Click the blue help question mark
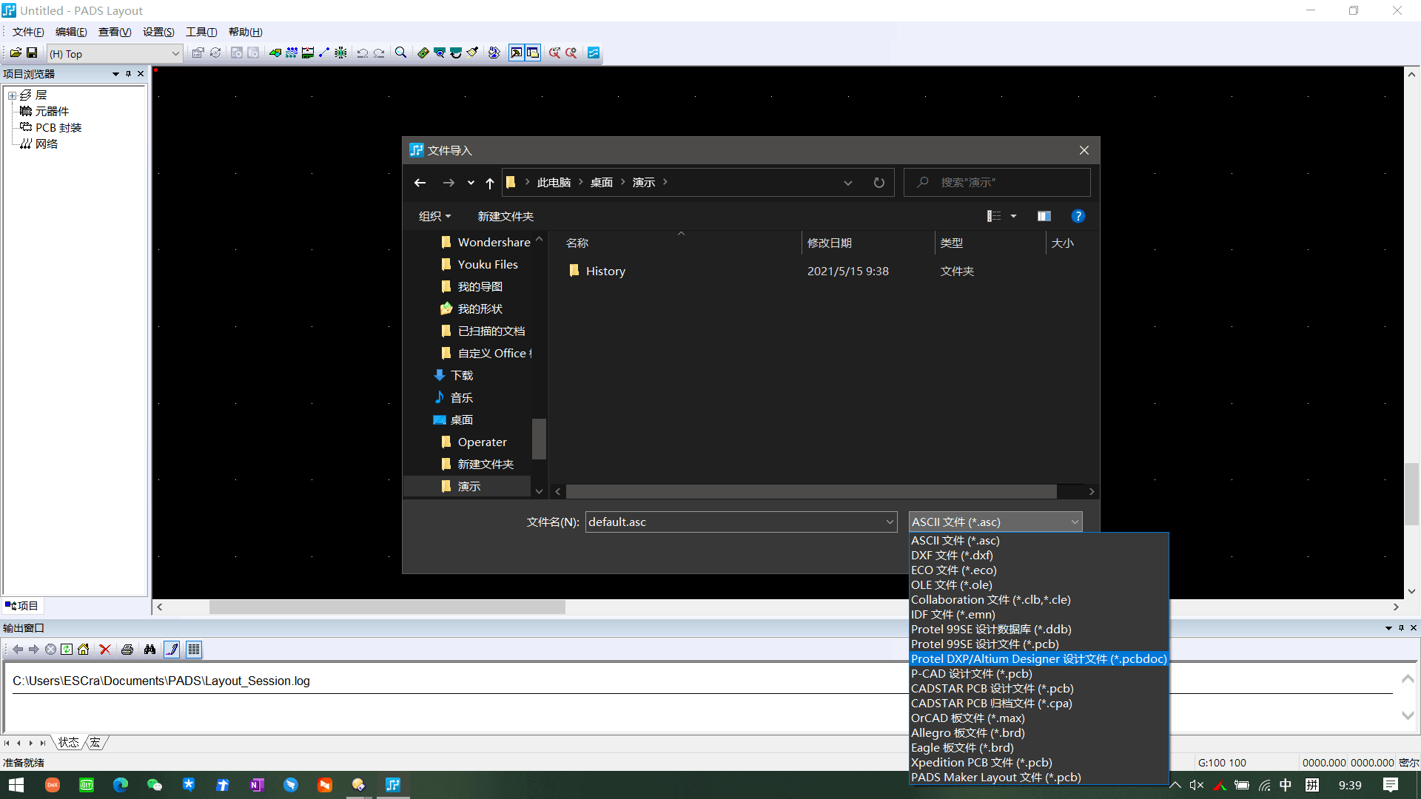 (x=1078, y=216)
